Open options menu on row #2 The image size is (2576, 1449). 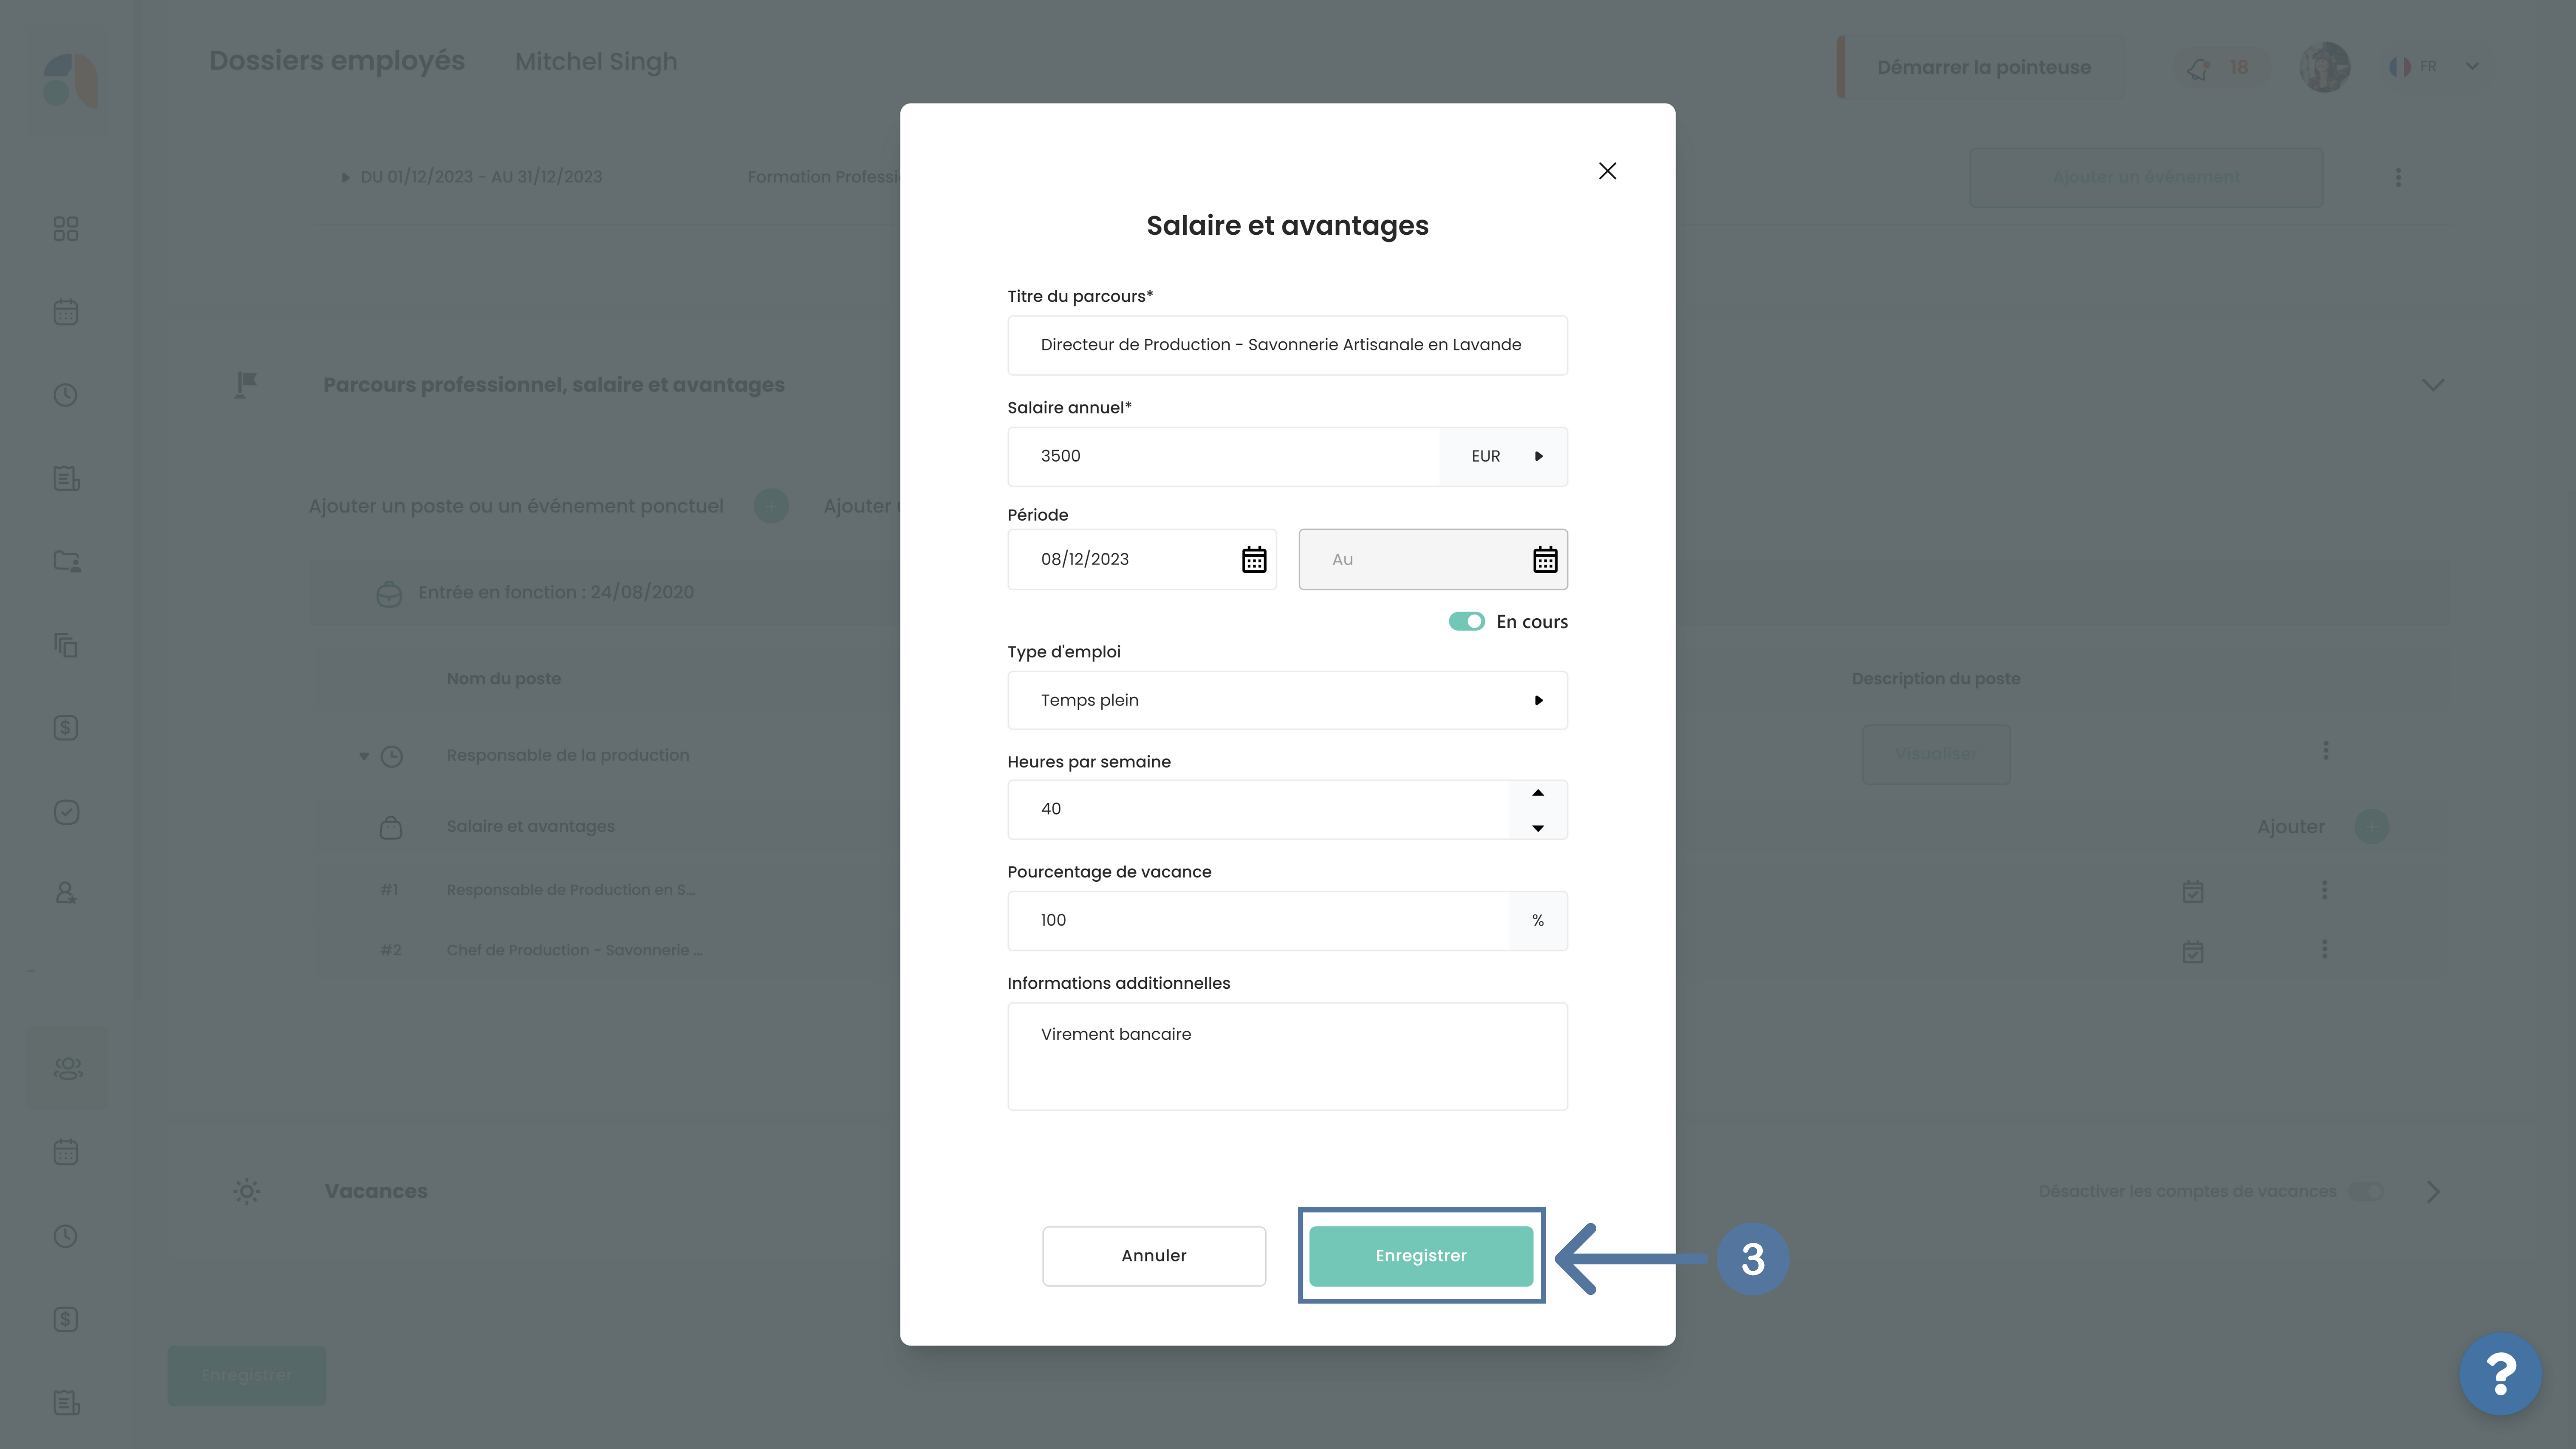pyautogui.click(x=2324, y=949)
